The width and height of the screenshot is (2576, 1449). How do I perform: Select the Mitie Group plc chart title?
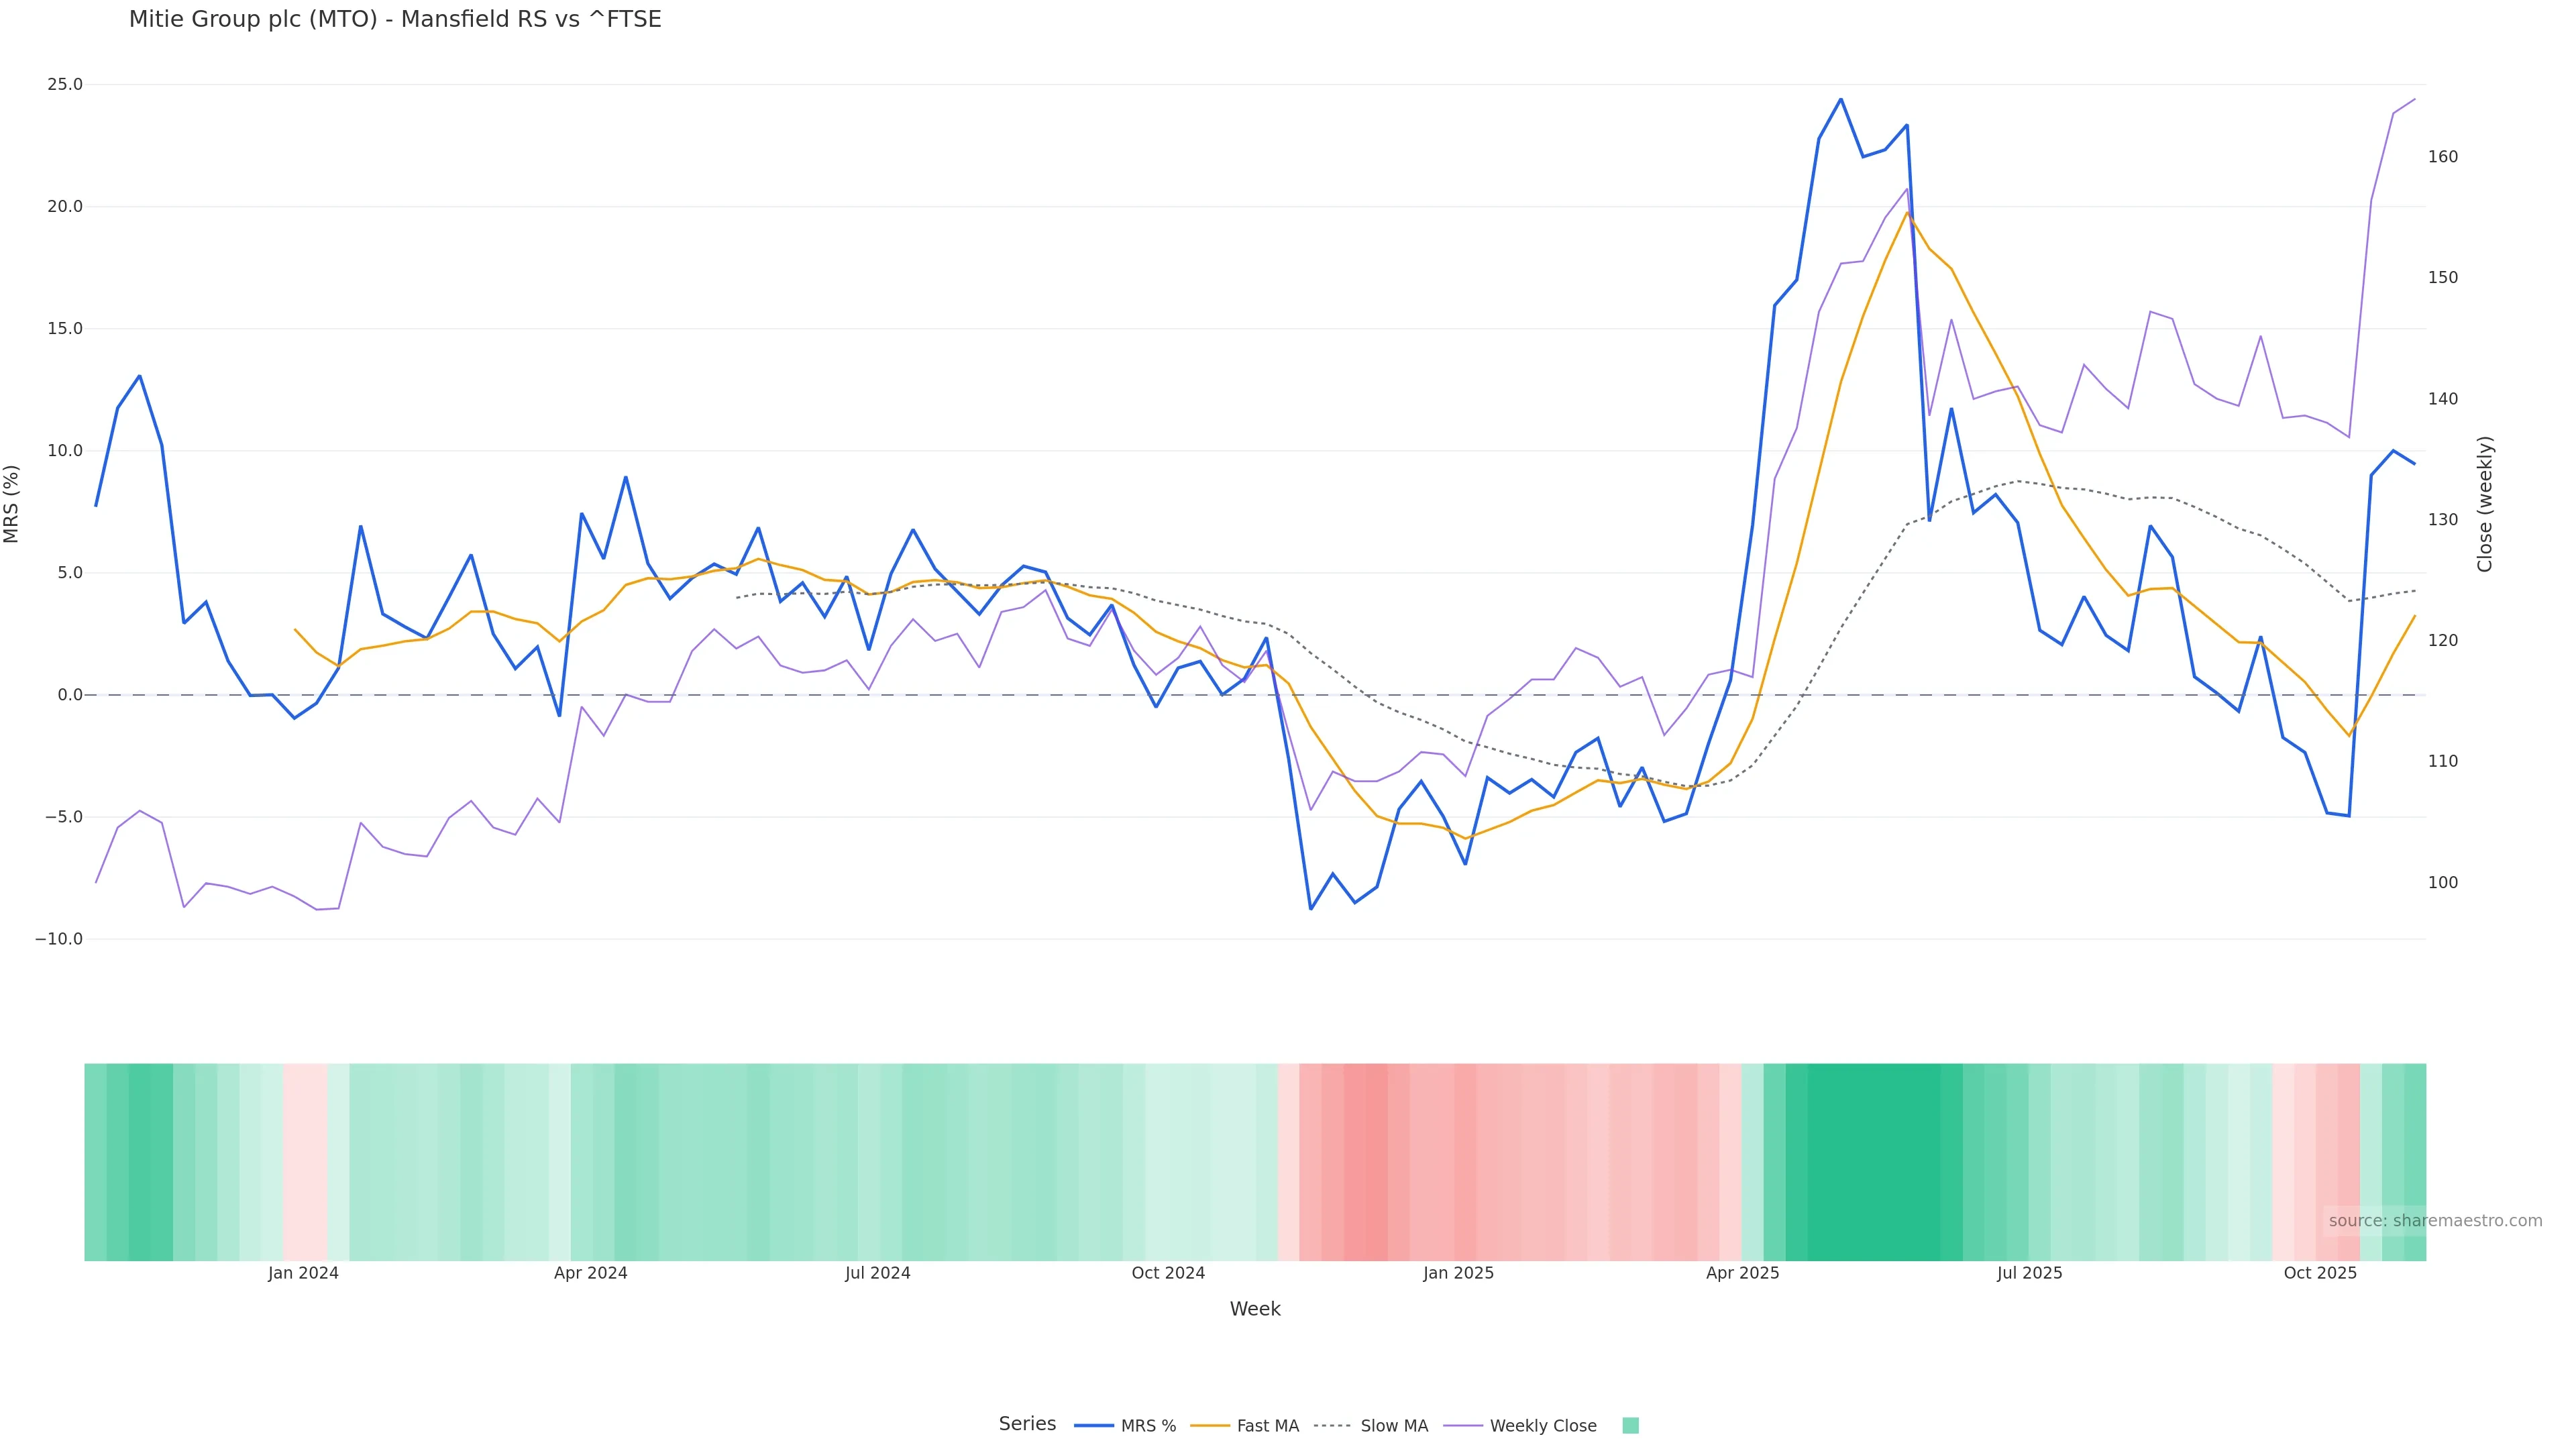tap(395, 20)
